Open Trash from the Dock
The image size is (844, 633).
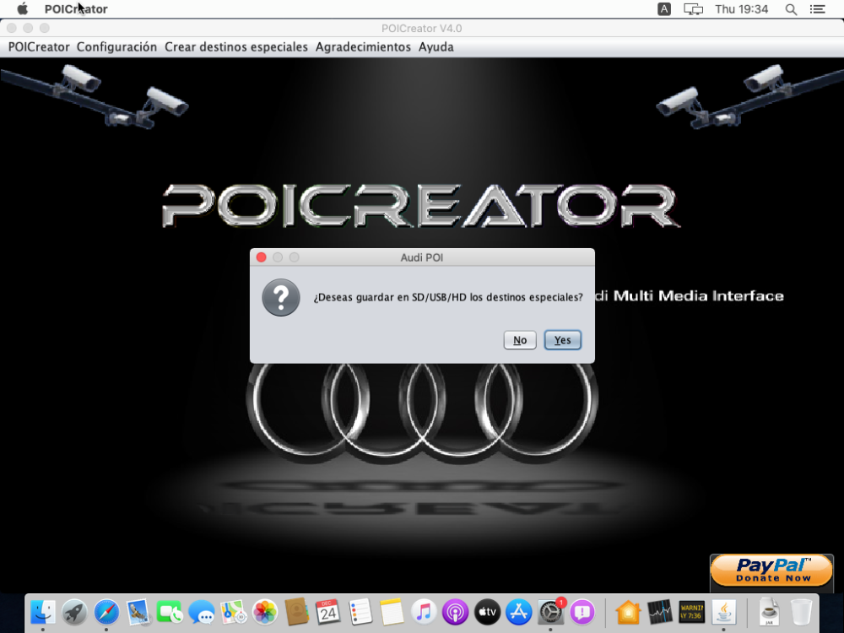(802, 612)
